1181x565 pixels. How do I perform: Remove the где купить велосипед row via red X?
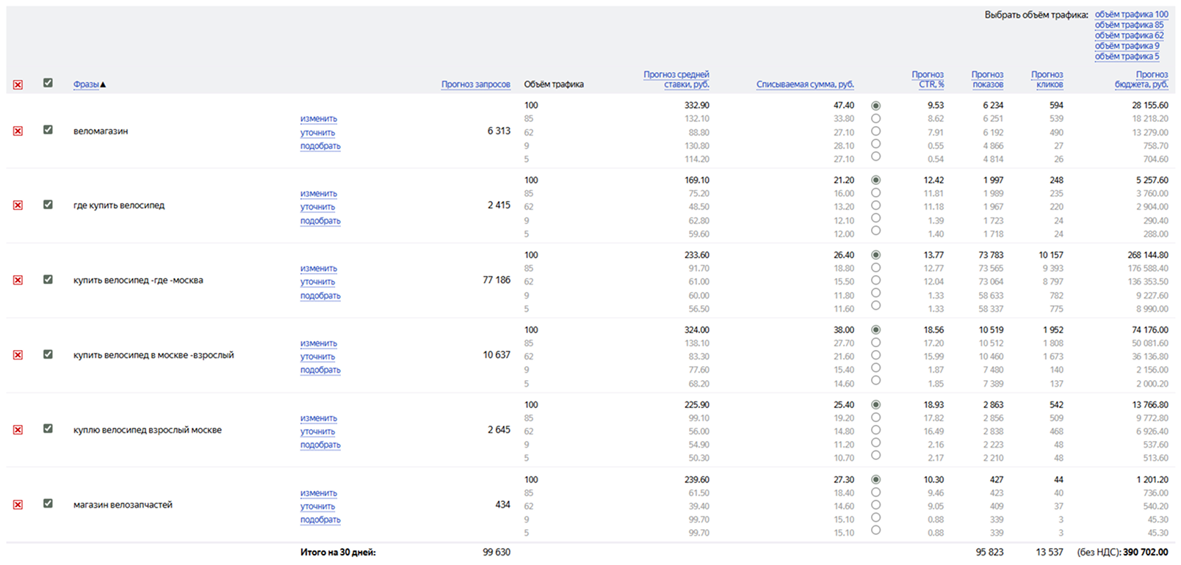(18, 205)
